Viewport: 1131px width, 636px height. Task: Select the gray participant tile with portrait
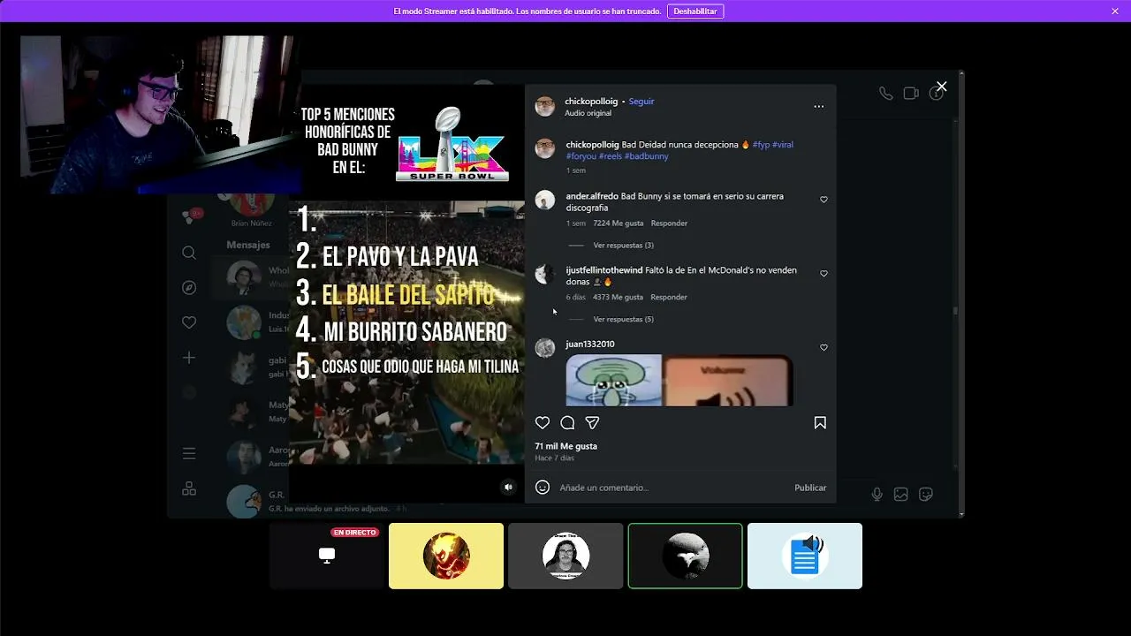point(565,556)
